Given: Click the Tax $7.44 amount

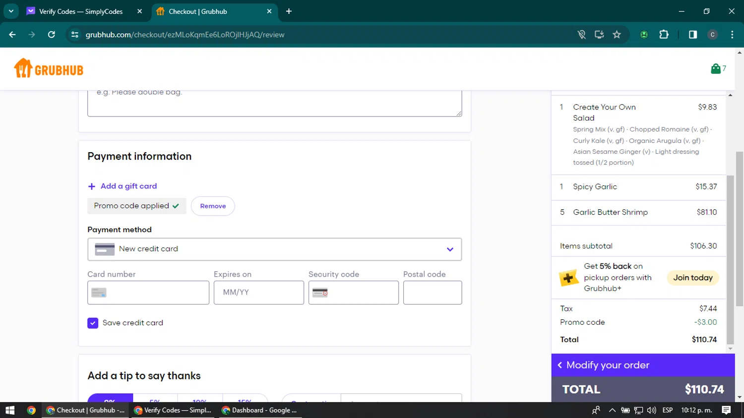Looking at the screenshot, I should 708,308.
